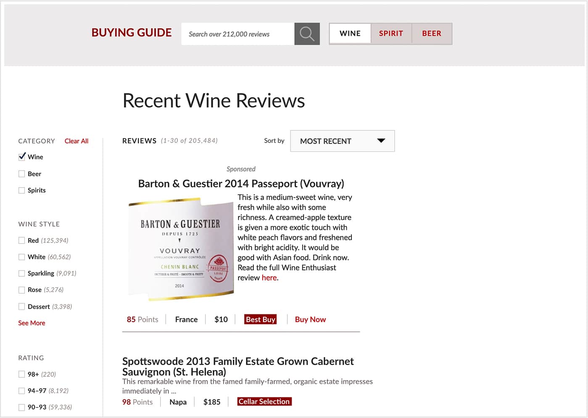Screen dimensions: 588x418
Task: Click the magnifying glass search icon
Action: [307, 34]
